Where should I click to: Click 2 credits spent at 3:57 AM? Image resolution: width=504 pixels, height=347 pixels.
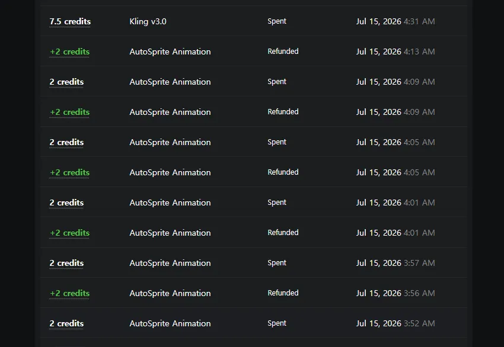pyautogui.click(x=66, y=263)
